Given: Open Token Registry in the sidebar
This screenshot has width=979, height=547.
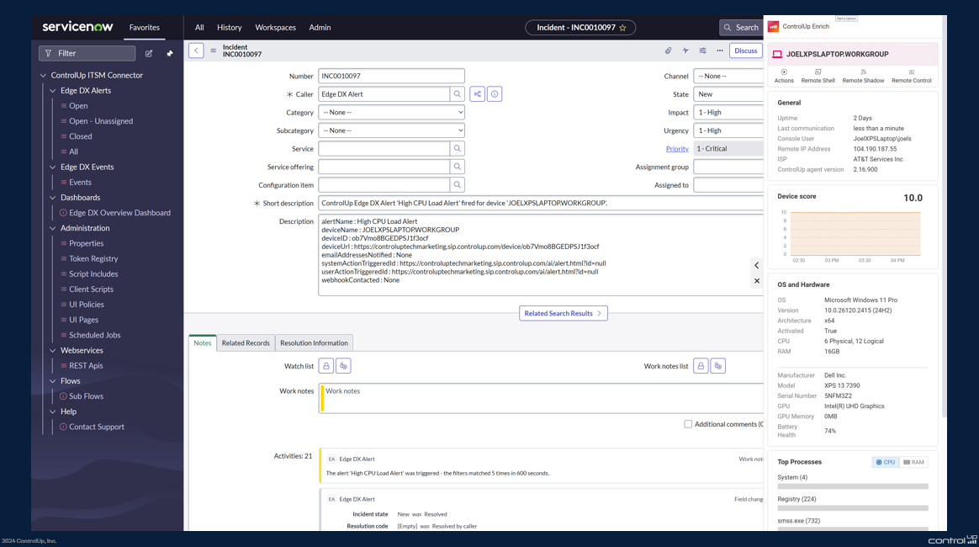Looking at the screenshot, I should tap(93, 259).
